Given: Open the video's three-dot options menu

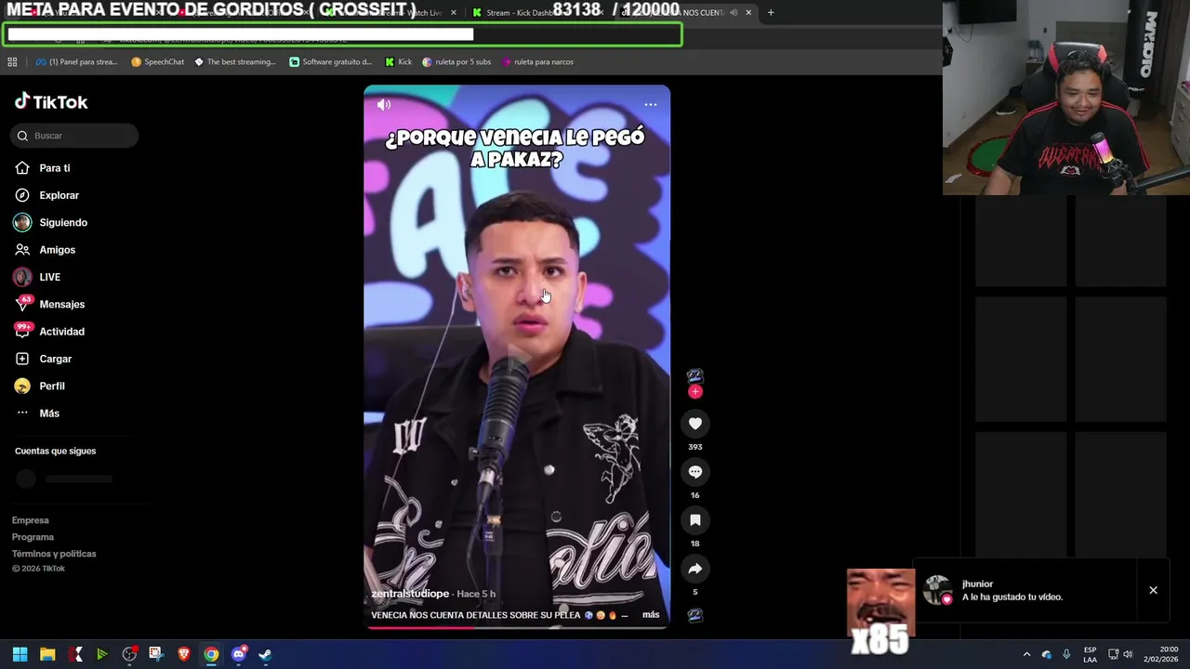Looking at the screenshot, I should click(x=651, y=104).
